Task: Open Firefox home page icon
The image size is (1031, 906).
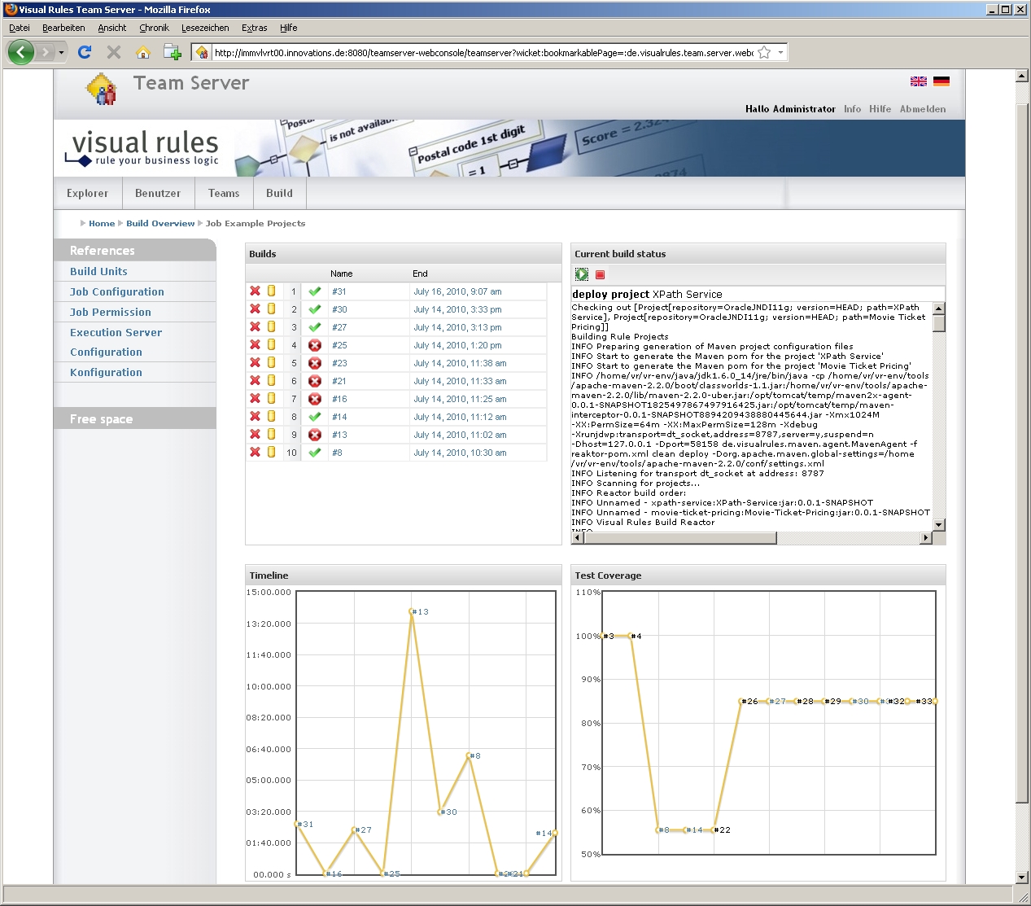Action: click(x=143, y=52)
